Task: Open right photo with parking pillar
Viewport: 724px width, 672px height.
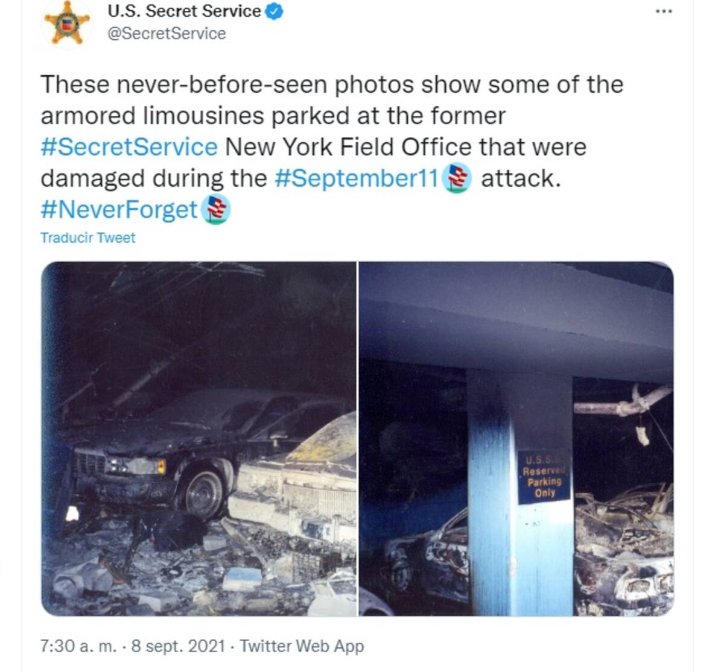Action: point(516,439)
